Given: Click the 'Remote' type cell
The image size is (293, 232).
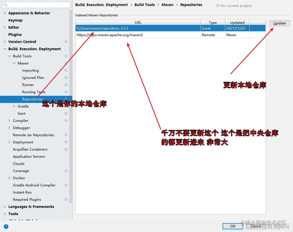Looking at the screenshot, I should coord(213,35).
